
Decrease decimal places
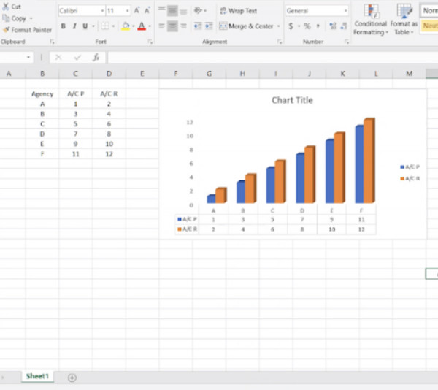coord(344,26)
